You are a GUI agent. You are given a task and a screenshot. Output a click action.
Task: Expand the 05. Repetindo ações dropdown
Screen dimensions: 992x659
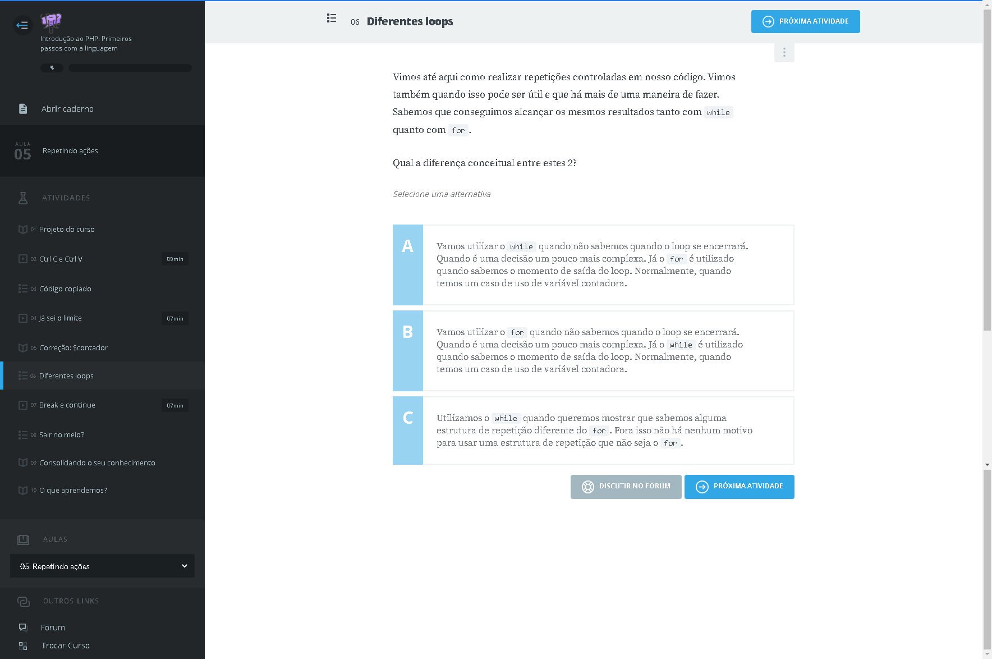pyautogui.click(x=102, y=566)
